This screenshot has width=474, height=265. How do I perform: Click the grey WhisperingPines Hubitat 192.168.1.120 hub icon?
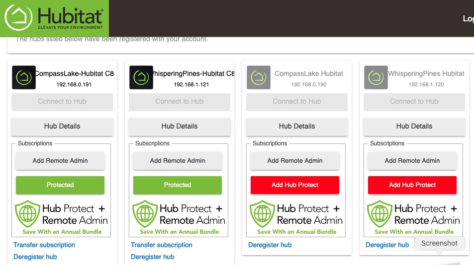(x=376, y=77)
